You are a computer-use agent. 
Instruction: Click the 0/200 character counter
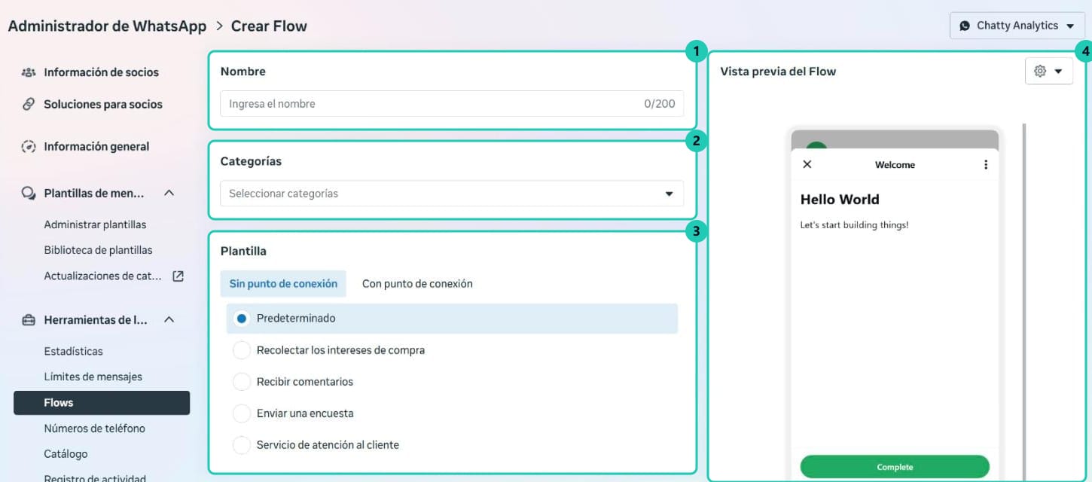point(660,104)
